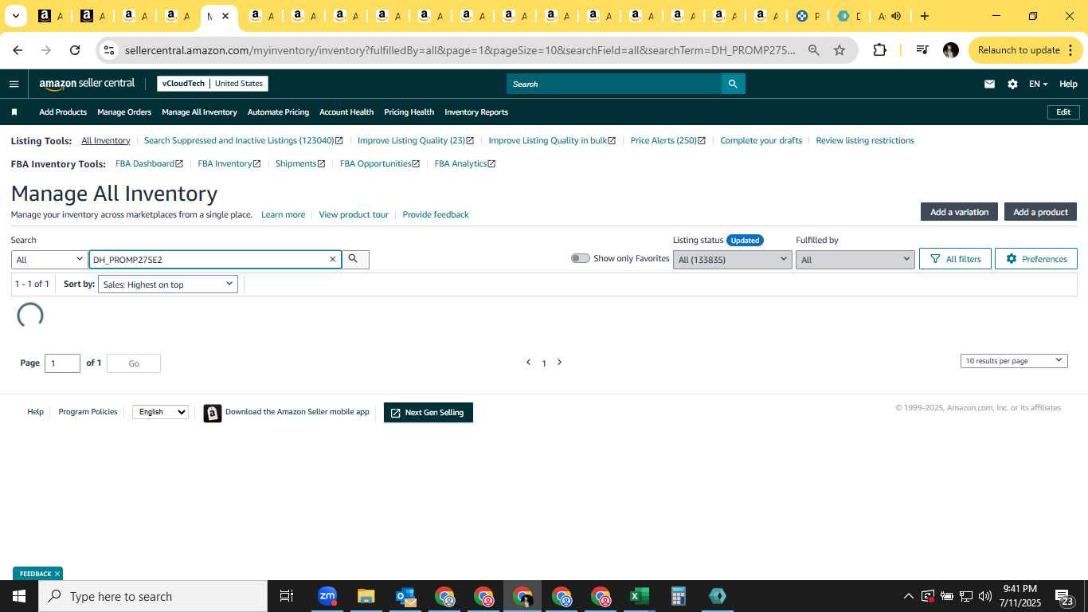Open the Listing status dropdown
The height and width of the screenshot is (612, 1088).
click(x=732, y=260)
